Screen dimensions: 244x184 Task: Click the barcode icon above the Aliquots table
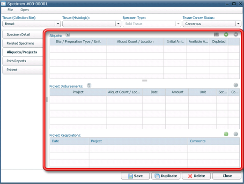click(216, 35)
